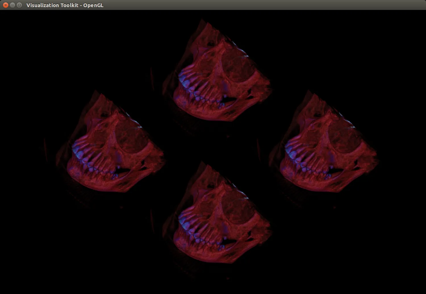Image resolution: width=426 pixels, height=294 pixels.
Task: Select the rightmost skull volume rendering
Action: [x=324, y=142]
